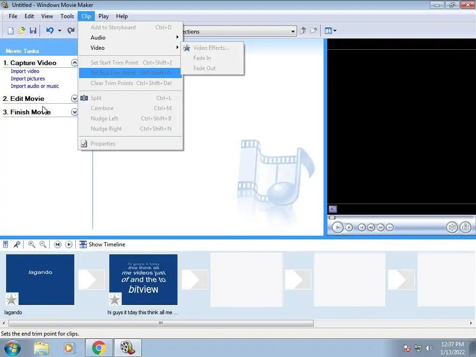Stop the preview monitor playback
Viewport: 476px width, 357px height.
(x=349, y=227)
